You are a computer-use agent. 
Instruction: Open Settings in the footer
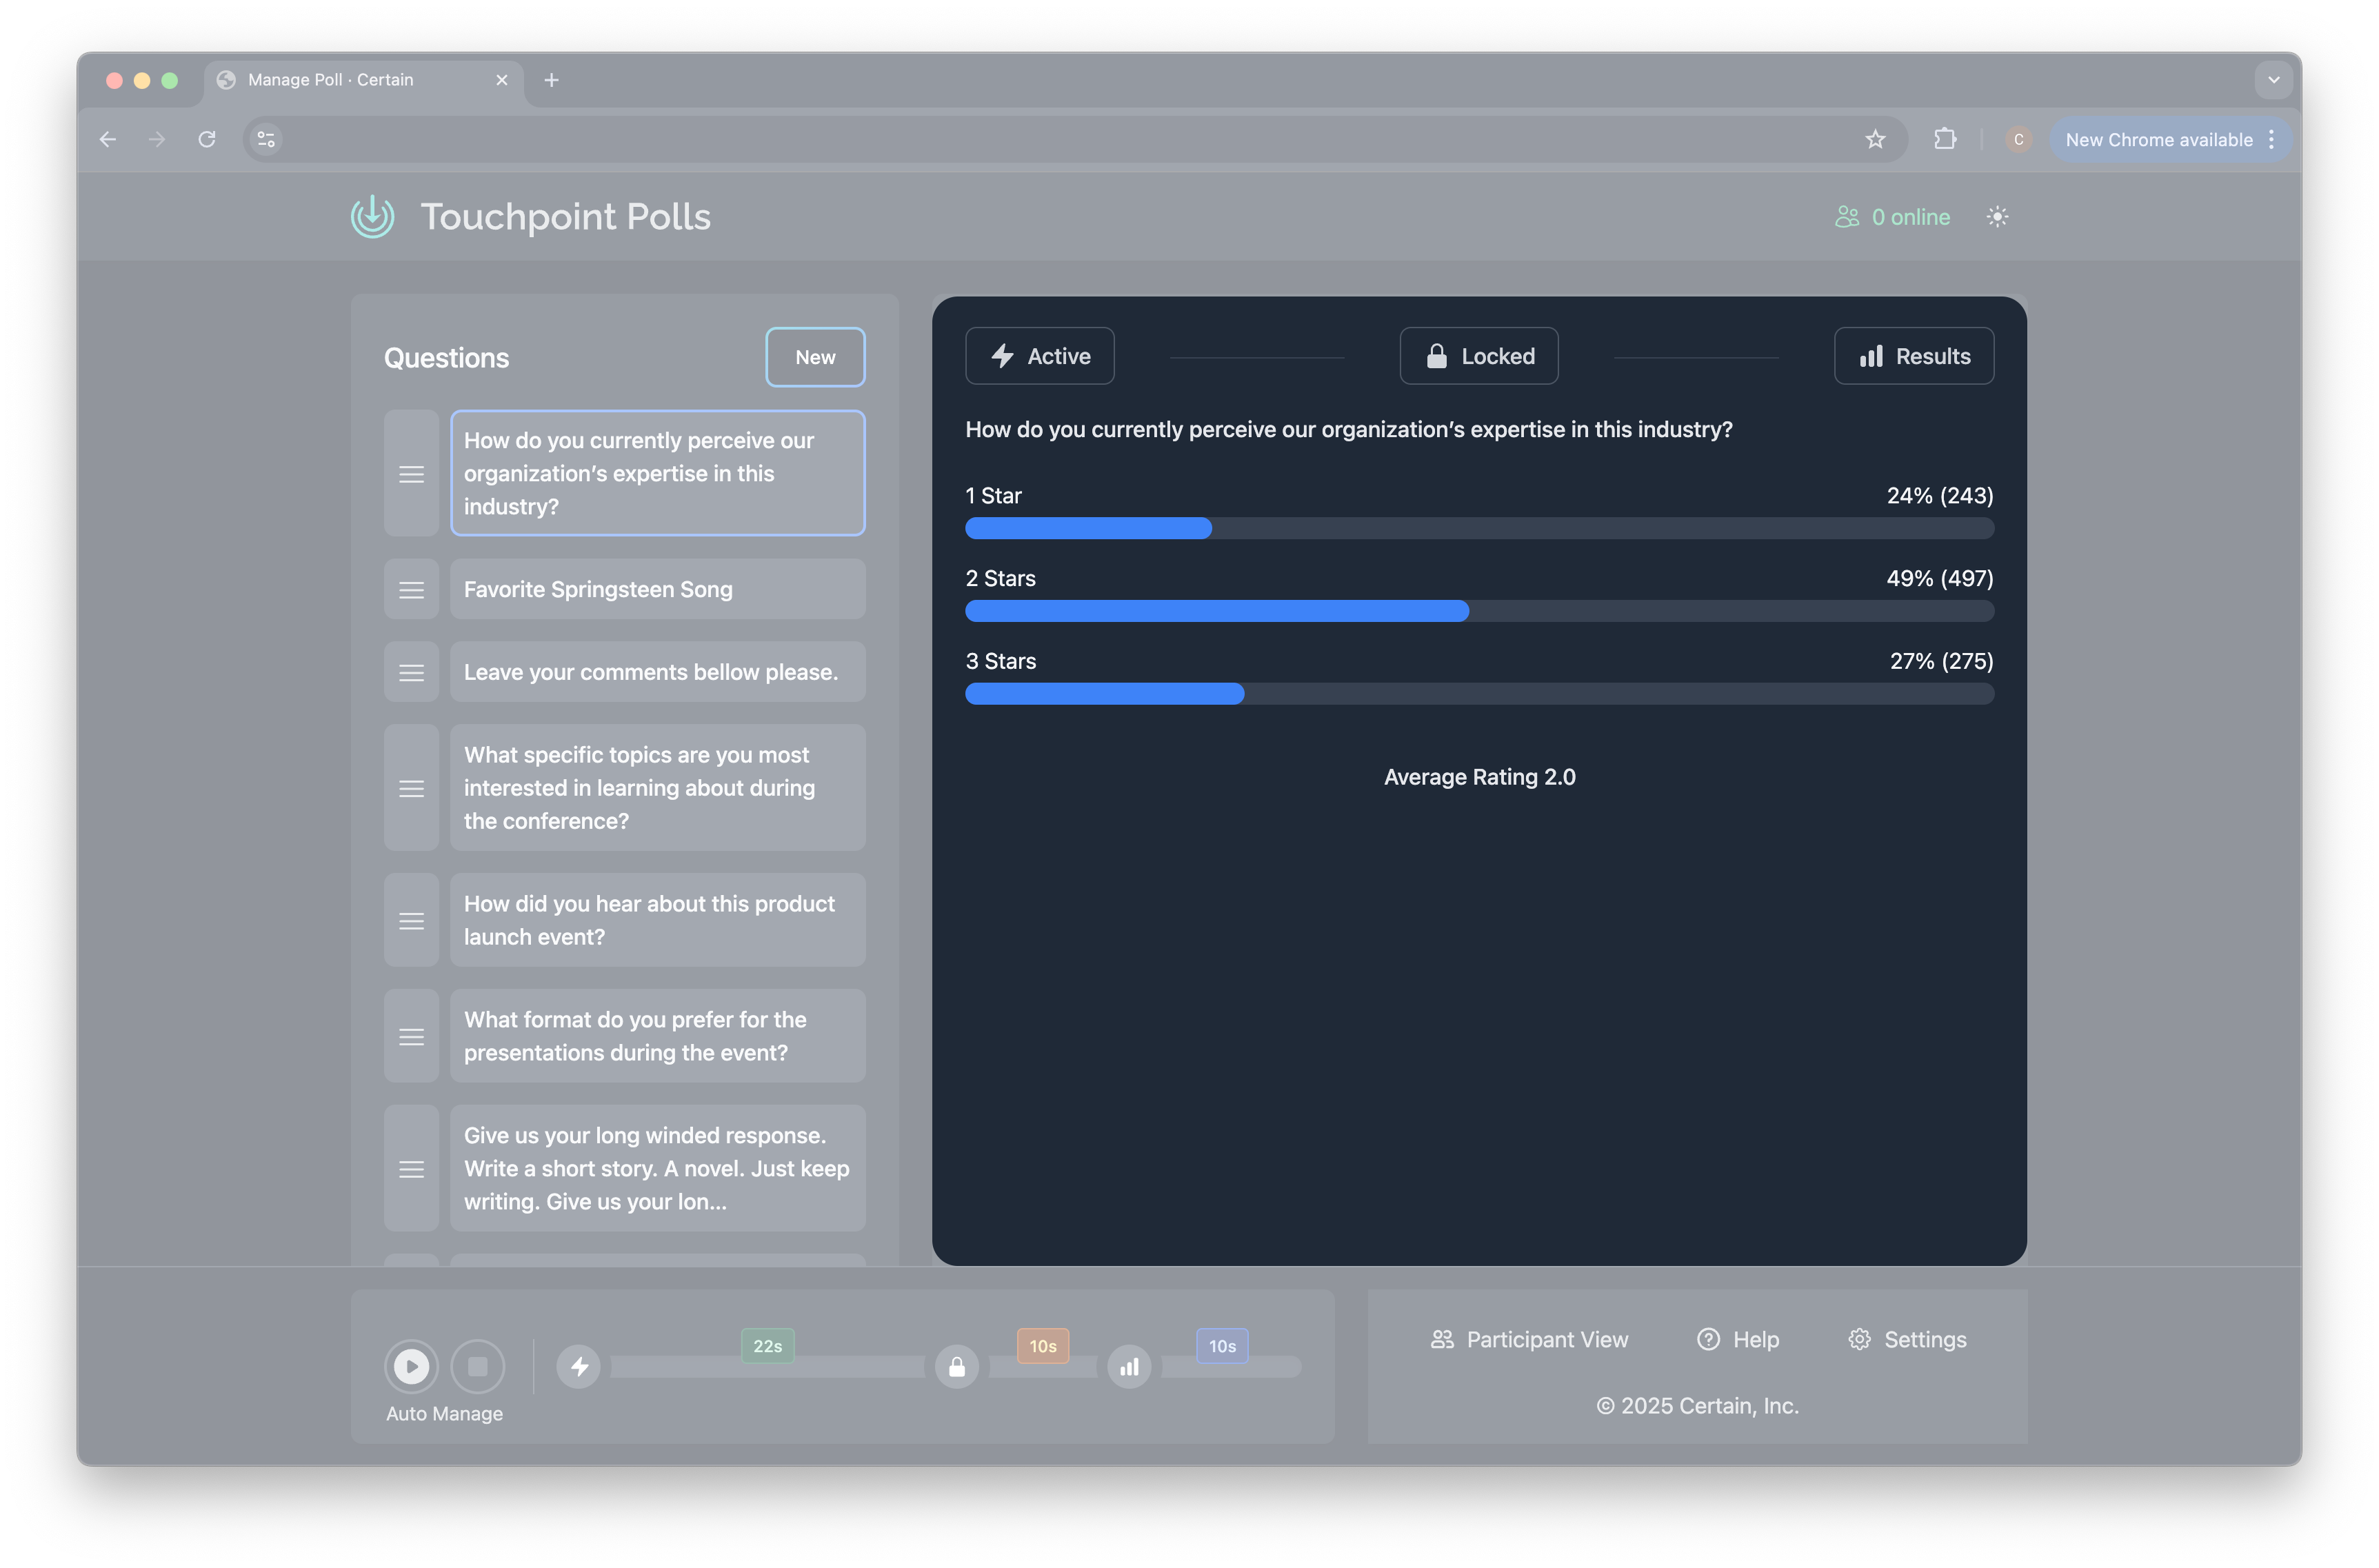tap(1907, 1339)
